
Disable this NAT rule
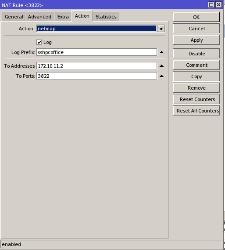click(x=196, y=54)
